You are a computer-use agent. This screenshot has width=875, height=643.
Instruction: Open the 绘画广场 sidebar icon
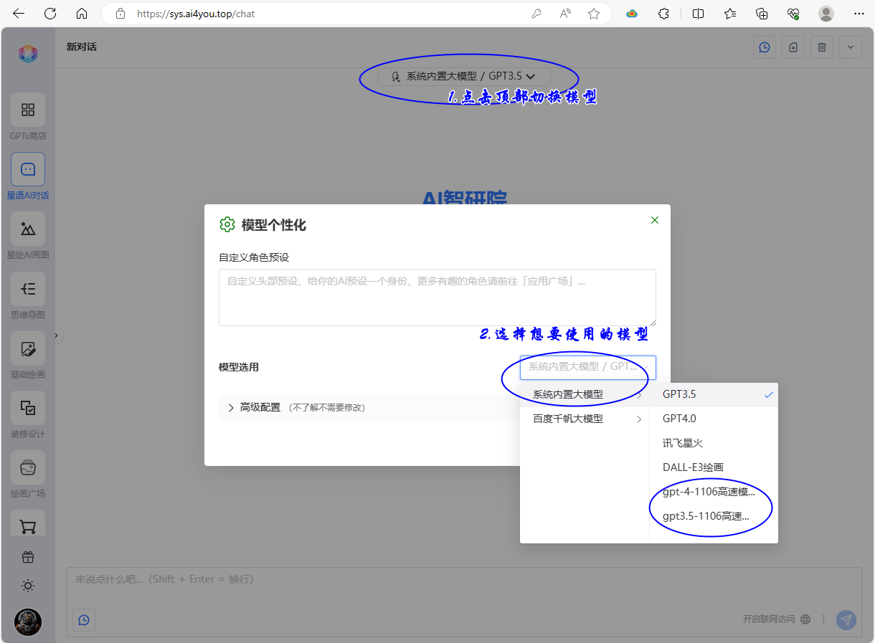point(28,467)
